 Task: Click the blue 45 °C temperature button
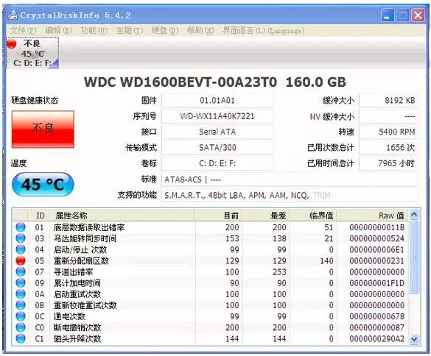pyautogui.click(x=43, y=185)
